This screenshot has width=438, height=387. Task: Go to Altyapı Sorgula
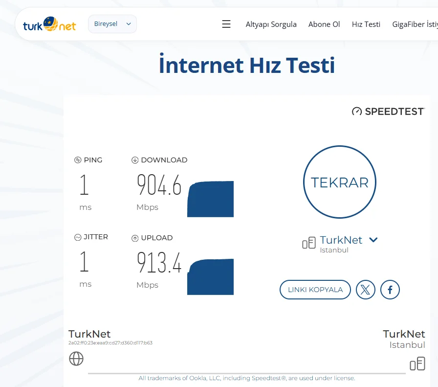(271, 24)
